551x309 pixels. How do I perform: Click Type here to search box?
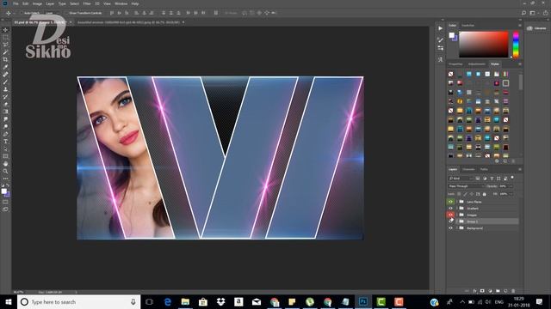(78, 302)
